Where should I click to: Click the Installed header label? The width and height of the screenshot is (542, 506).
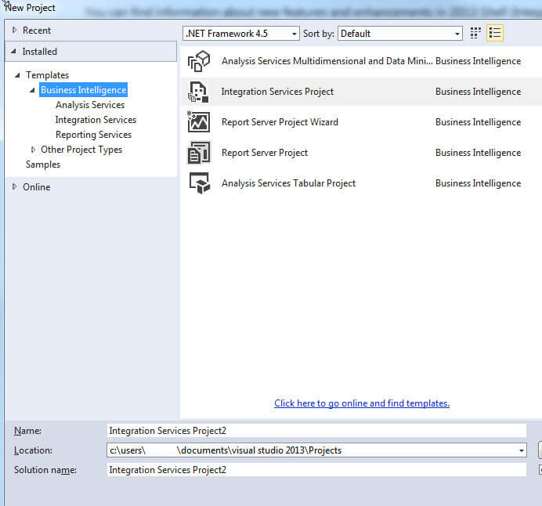[39, 52]
